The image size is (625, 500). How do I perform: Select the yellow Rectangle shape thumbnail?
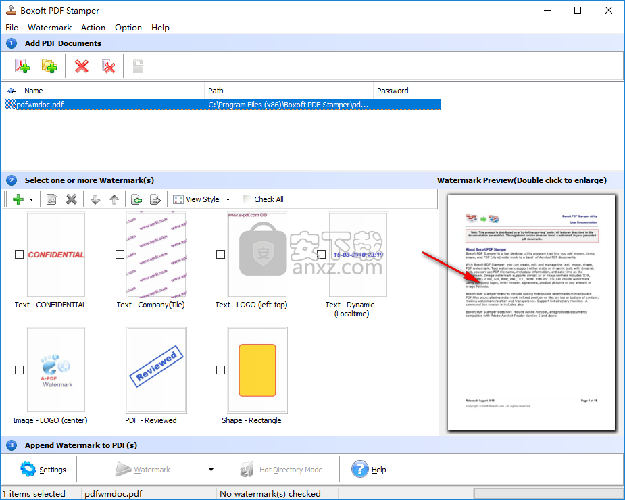pyautogui.click(x=257, y=370)
